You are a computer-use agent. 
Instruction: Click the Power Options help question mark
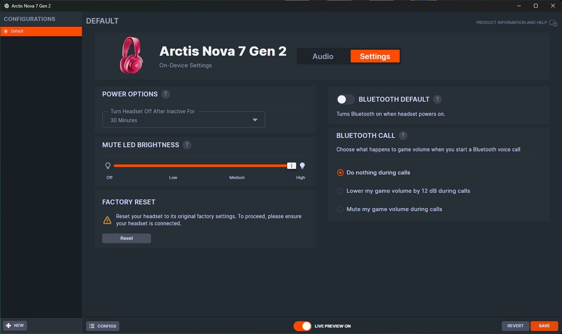tap(165, 94)
